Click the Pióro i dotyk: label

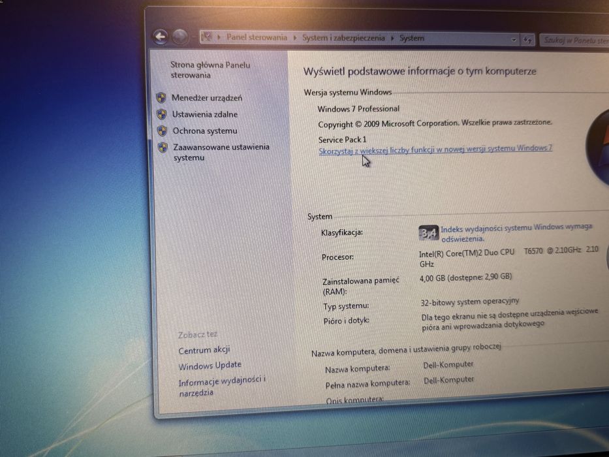[347, 321]
